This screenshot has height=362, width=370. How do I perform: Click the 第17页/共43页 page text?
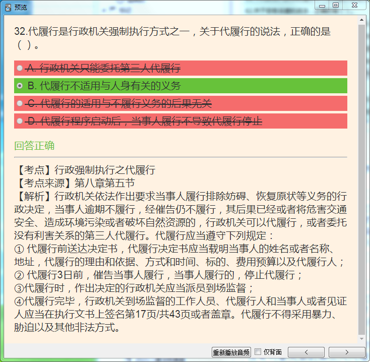pos(158,314)
